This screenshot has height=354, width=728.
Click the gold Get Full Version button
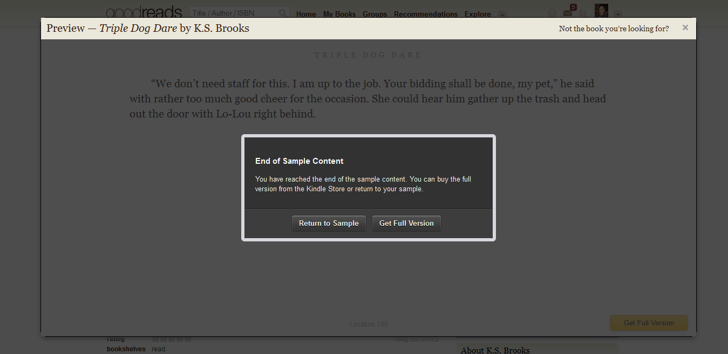point(649,323)
